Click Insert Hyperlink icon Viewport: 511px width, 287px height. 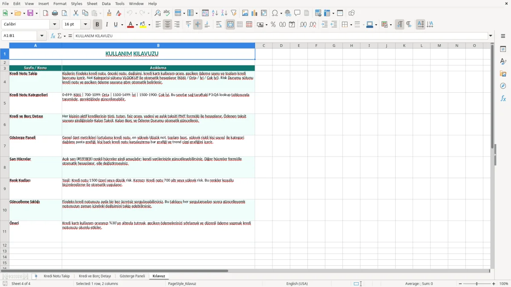[x=288, y=13]
